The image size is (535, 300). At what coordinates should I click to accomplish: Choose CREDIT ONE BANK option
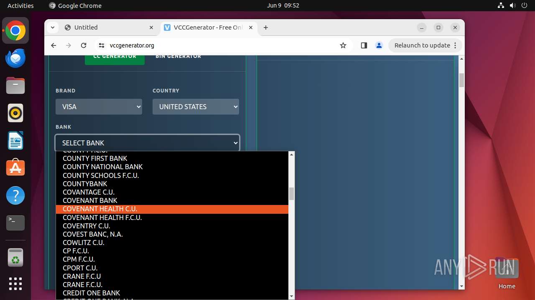(x=172, y=293)
